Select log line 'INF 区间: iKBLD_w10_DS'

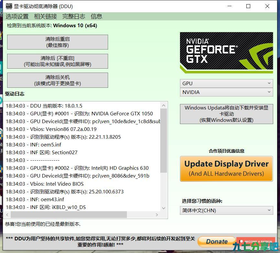coord(46,207)
